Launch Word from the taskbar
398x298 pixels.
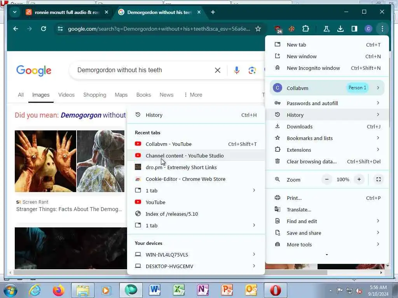pos(155,290)
